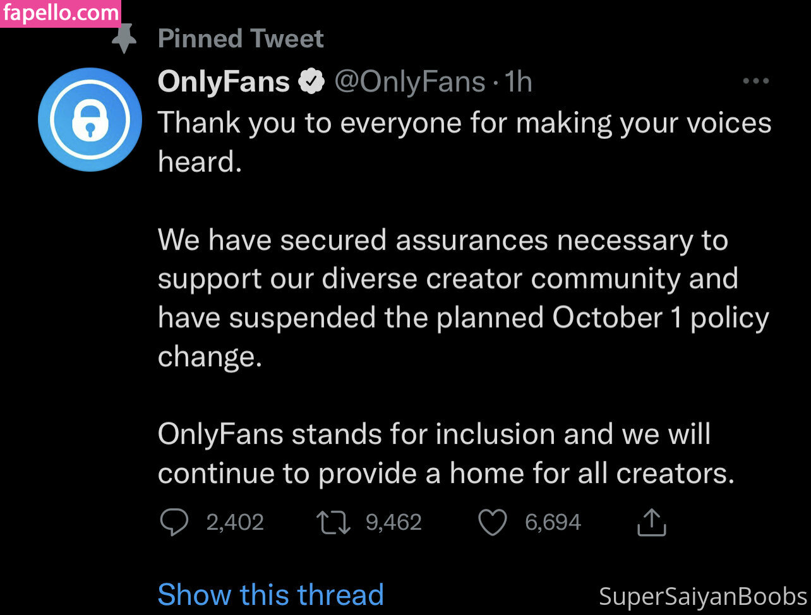Expand the conversation via Show this thread
Image resolution: width=811 pixels, height=615 pixels.
click(270, 595)
